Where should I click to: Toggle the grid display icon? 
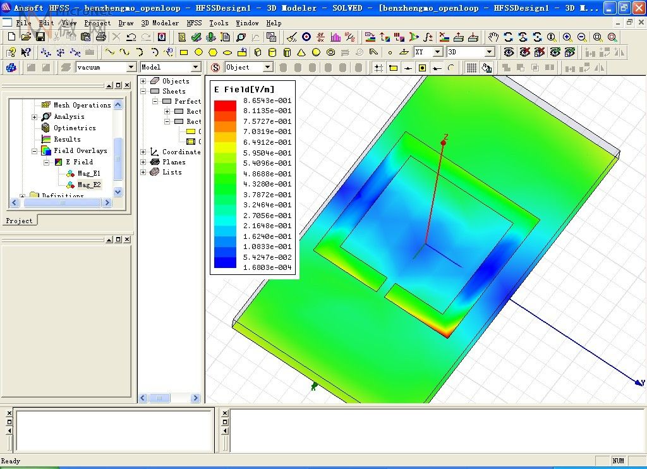point(471,68)
